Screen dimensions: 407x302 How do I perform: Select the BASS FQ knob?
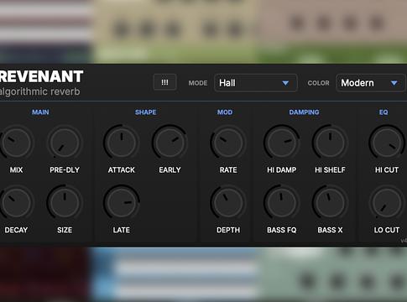tap(281, 203)
